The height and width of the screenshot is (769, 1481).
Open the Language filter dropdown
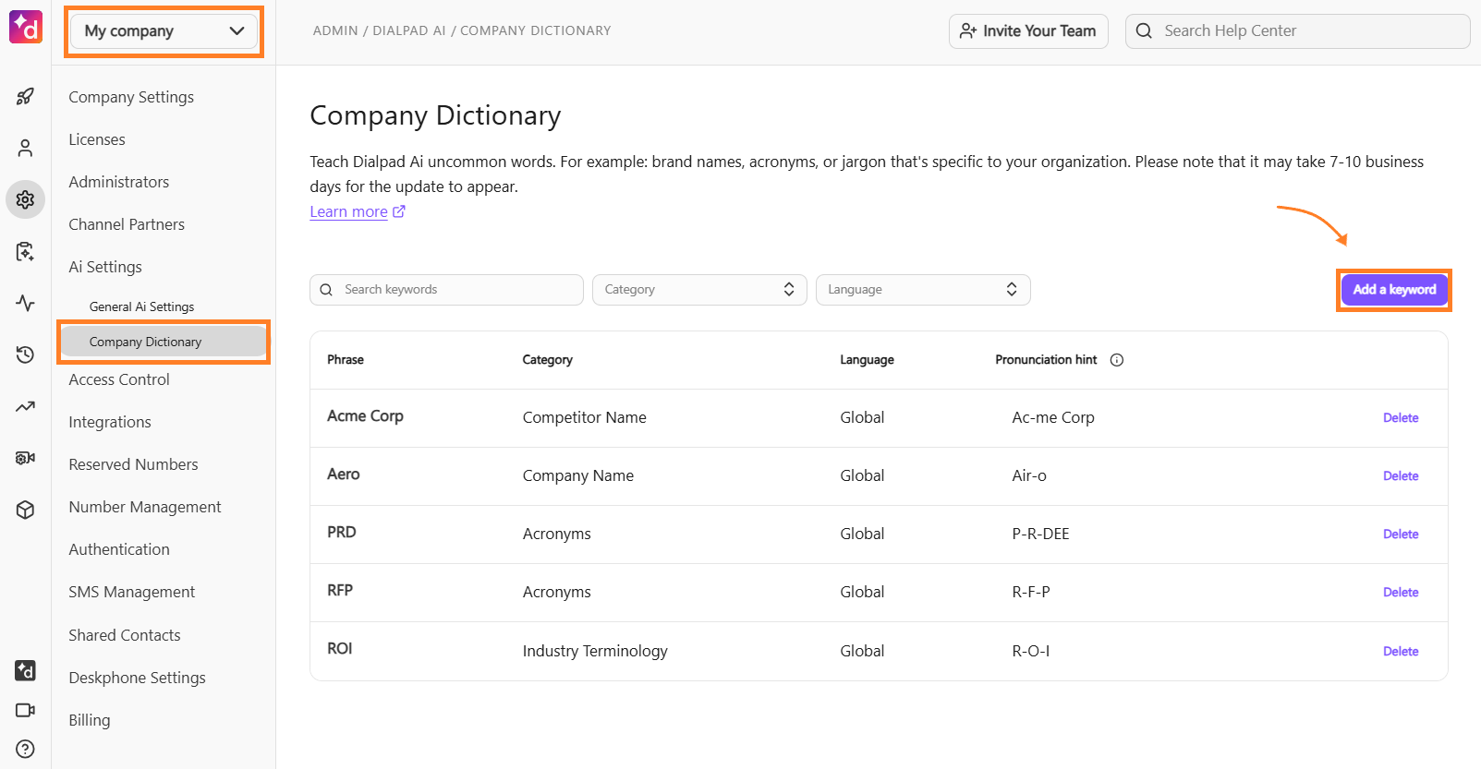pos(923,290)
